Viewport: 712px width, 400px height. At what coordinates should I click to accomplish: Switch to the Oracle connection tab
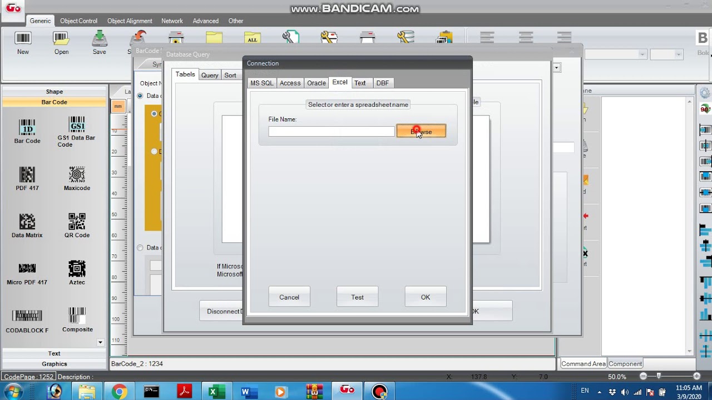[316, 83]
